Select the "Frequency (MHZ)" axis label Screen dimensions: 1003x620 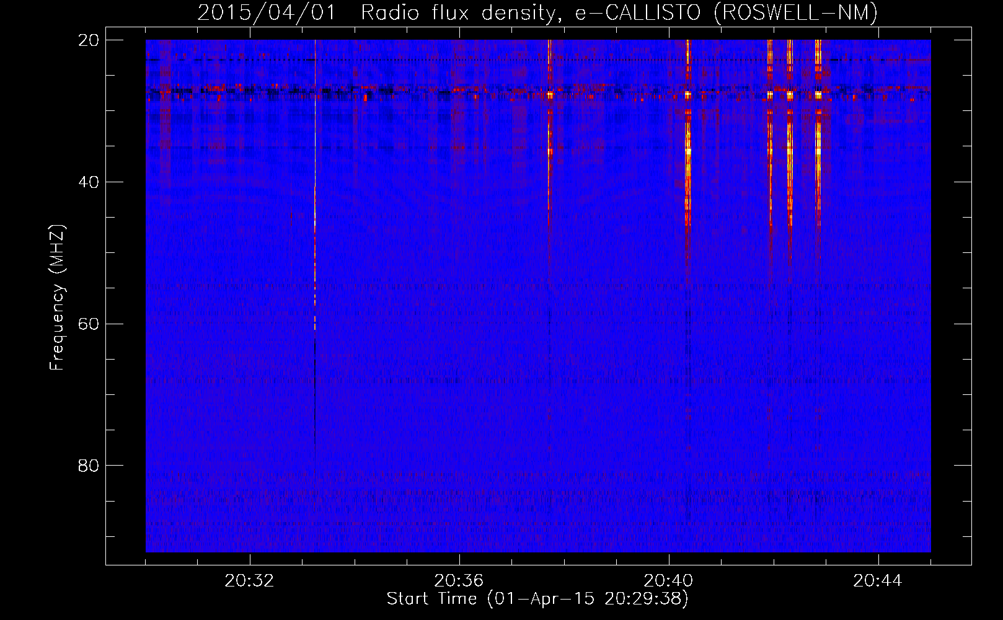(56, 298)
